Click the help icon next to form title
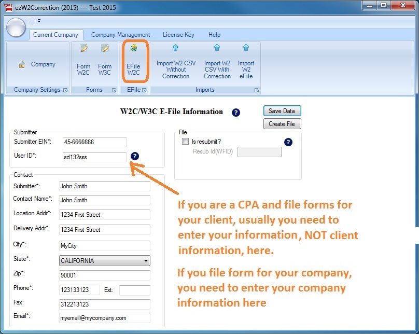Screen dimensions: 419x334 (x=236, y=113)
